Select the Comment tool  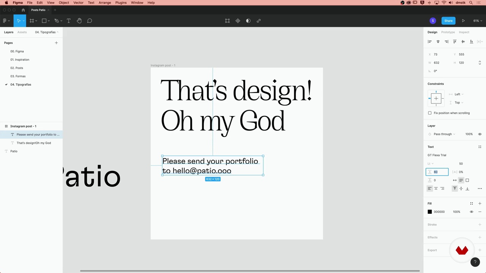click(90, 21)
